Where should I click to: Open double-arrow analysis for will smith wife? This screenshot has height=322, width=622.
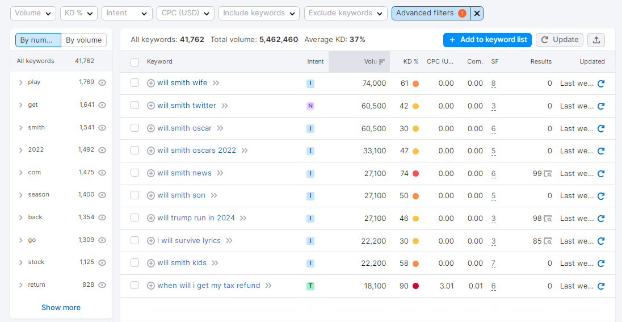[216, 83]
